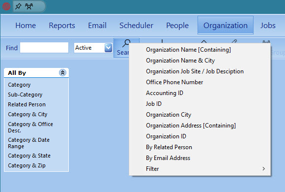The image size is (285, 192).
Task: Open the Home tab
Action: click(26, 26)
